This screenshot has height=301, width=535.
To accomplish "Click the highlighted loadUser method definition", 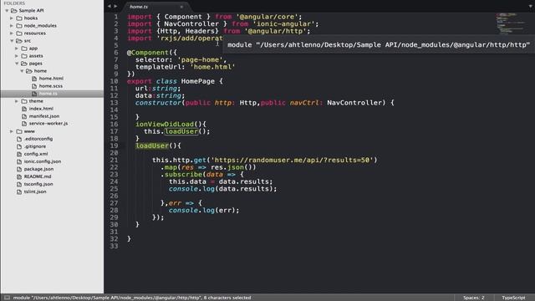I will pos(152,145).
